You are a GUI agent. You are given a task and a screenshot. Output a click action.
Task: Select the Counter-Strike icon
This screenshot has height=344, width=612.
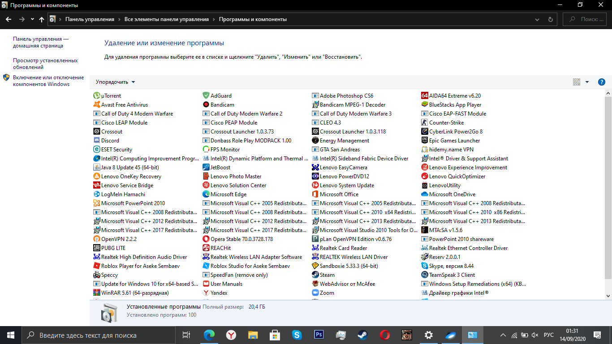coord(425,122)
